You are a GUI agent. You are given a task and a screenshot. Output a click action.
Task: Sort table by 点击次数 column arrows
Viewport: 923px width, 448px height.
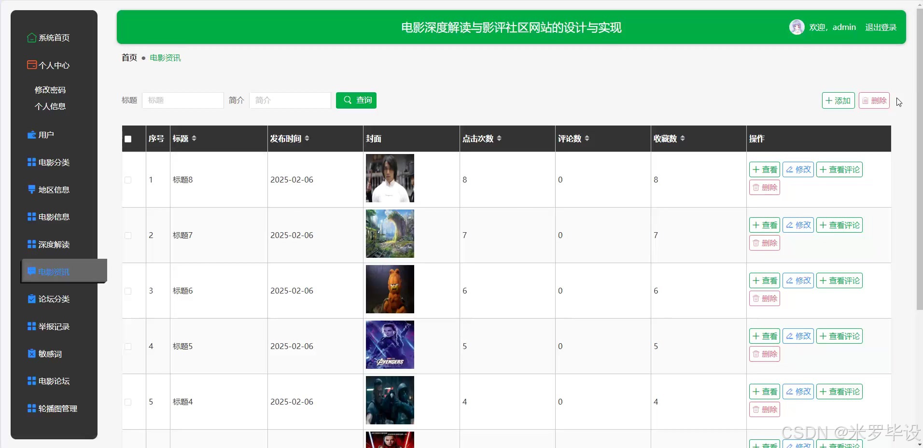pos(499,139)
